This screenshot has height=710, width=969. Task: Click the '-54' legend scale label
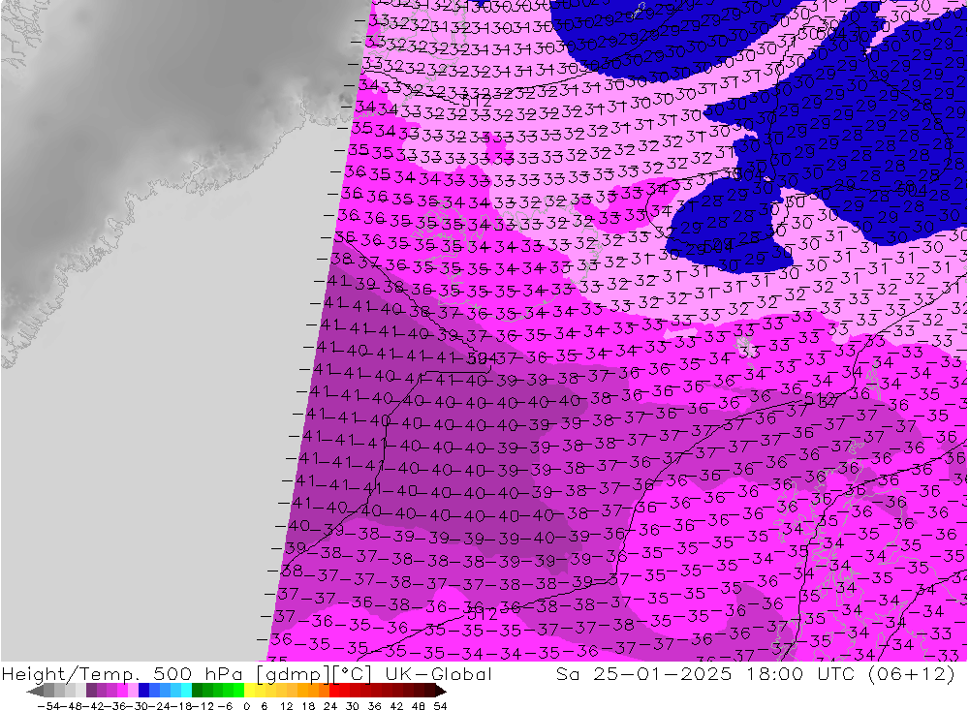pos(48,706)
